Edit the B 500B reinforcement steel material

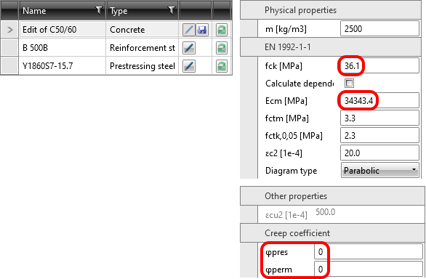pos(189,48)
